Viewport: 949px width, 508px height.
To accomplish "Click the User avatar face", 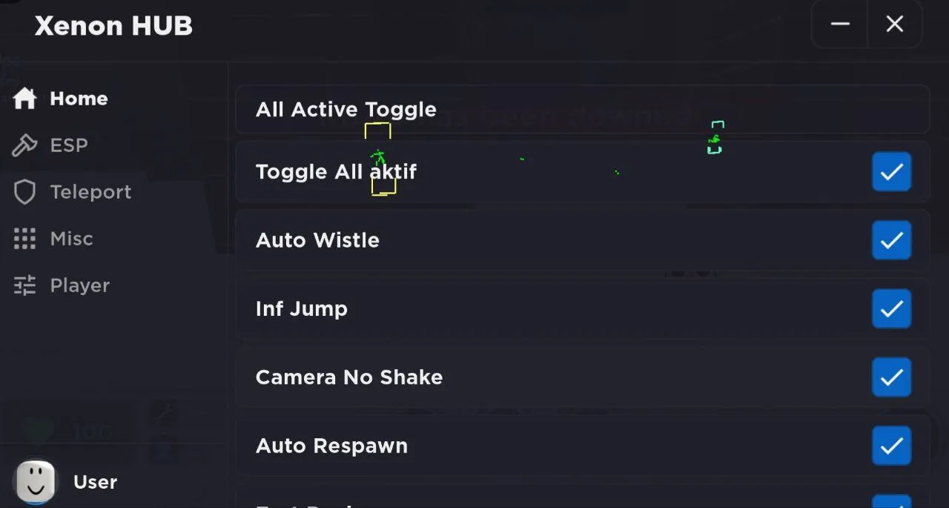I will (36, 482).
